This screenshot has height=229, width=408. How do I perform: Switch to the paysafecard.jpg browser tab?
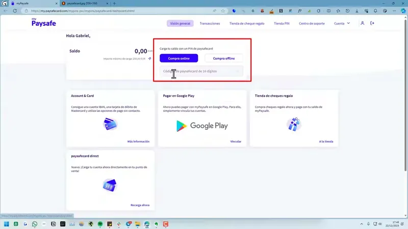[x=85, y=4]
